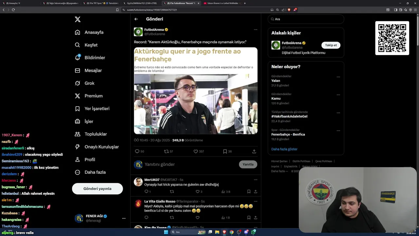This screenshot has width=419, height=236.
Task: Open Keşfet in the sidebar
Action: click(x=86, y=45)
